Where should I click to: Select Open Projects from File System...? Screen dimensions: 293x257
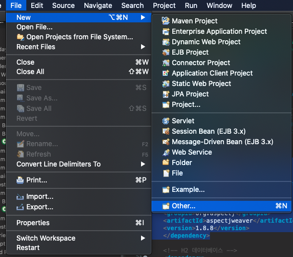click(78, 37)
